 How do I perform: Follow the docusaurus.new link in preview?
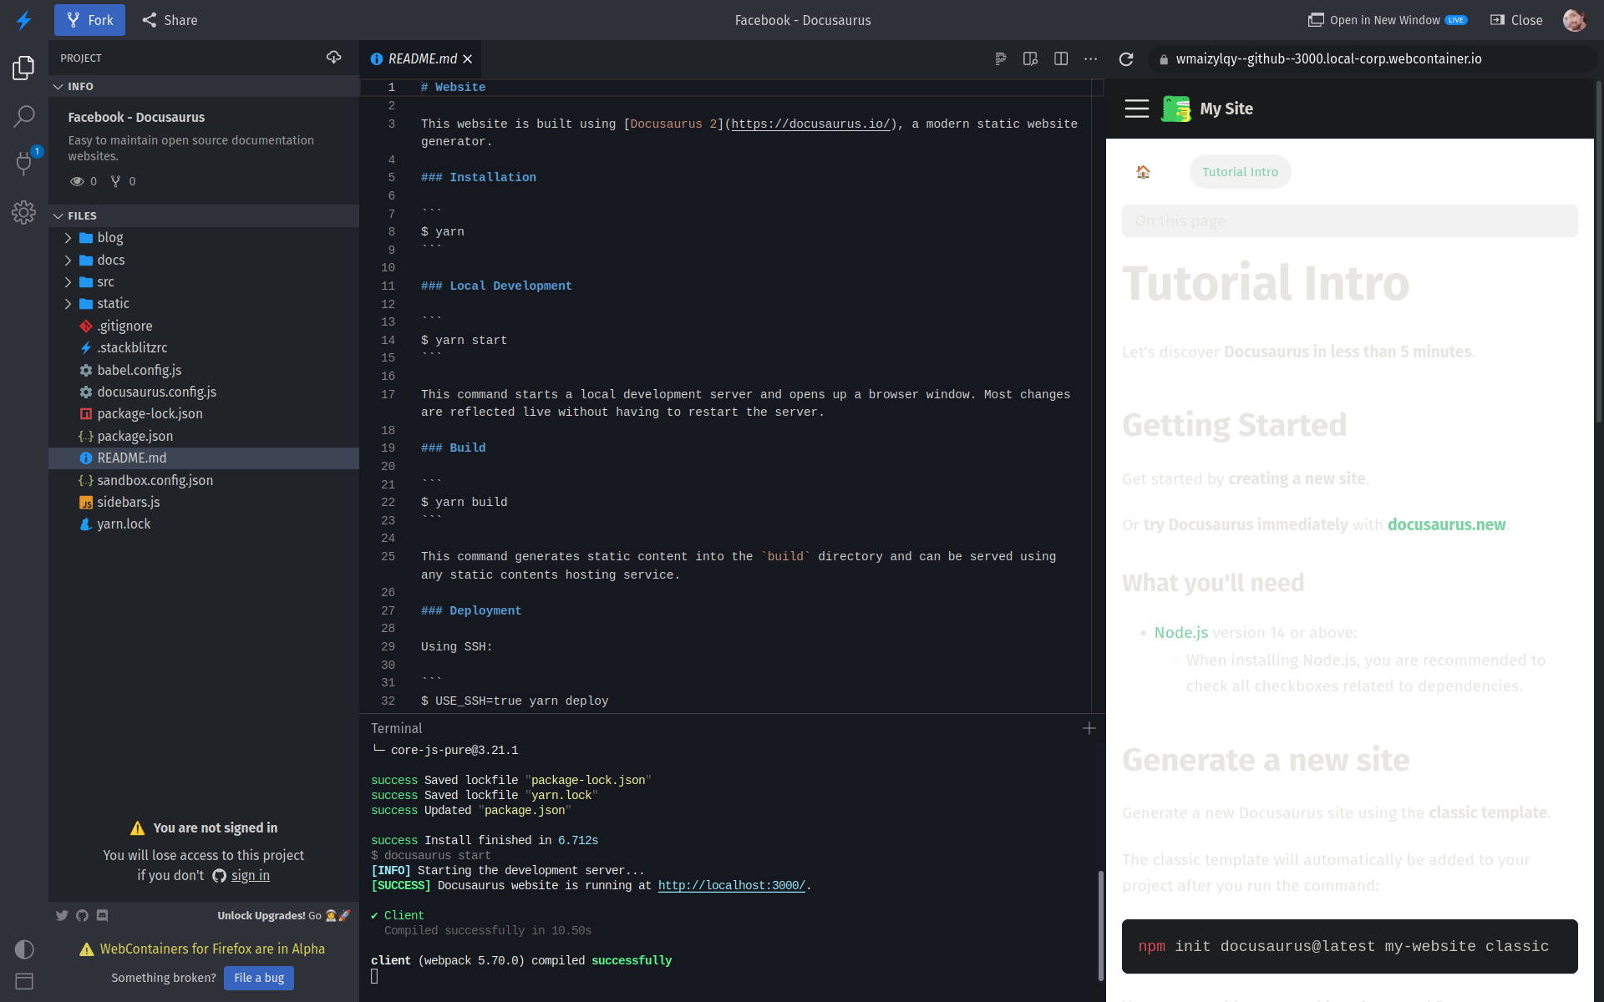1446,524
